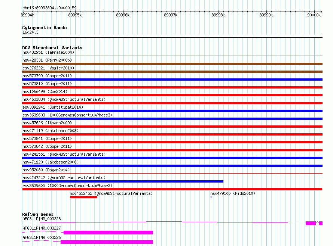The image size is (333, 246).
Task: Click the esv3639605 red variant bar
Action: (x=172, y=189)
